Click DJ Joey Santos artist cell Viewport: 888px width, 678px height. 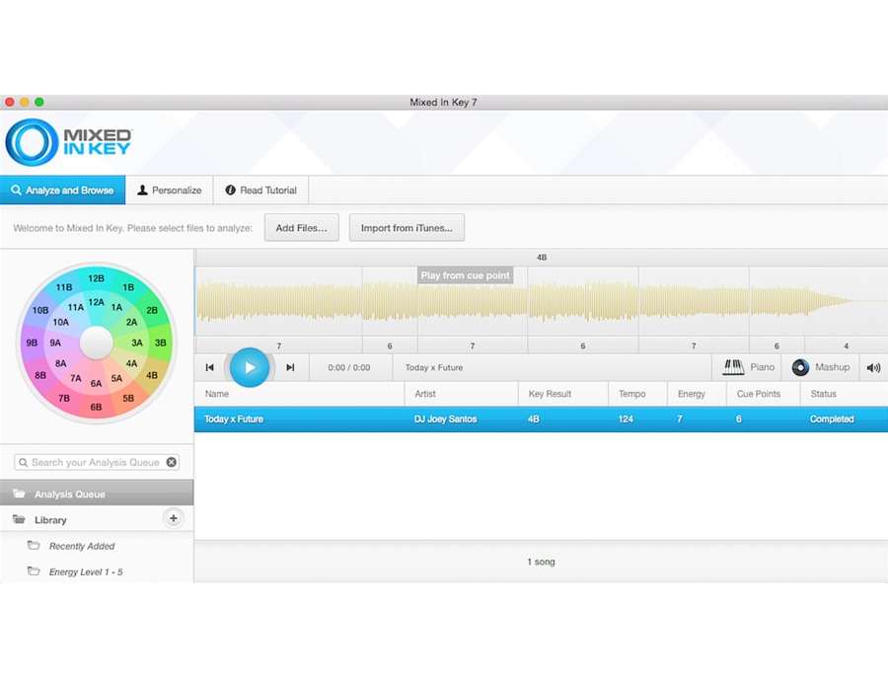pos(445,419)
